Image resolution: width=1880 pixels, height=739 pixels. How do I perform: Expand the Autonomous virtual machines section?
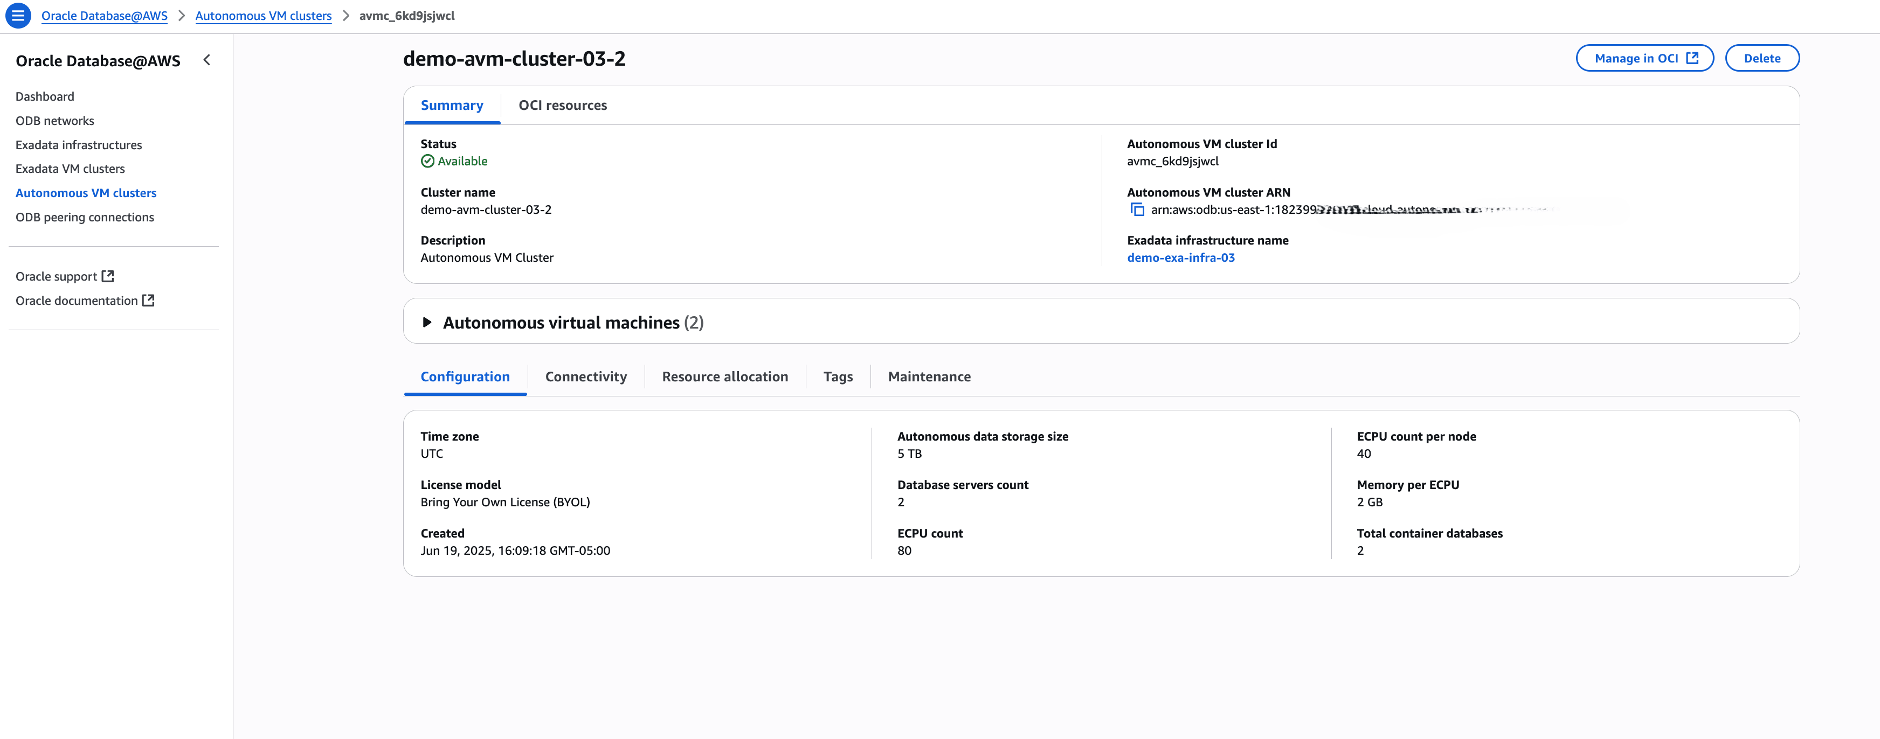click(427, 322)
